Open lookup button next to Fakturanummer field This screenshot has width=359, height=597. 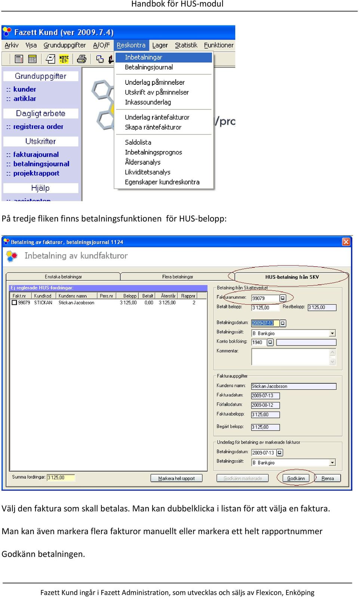[x=283, y=298]
